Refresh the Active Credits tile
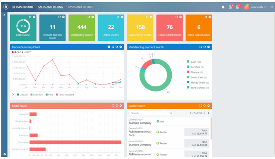 tap(118, 17)
